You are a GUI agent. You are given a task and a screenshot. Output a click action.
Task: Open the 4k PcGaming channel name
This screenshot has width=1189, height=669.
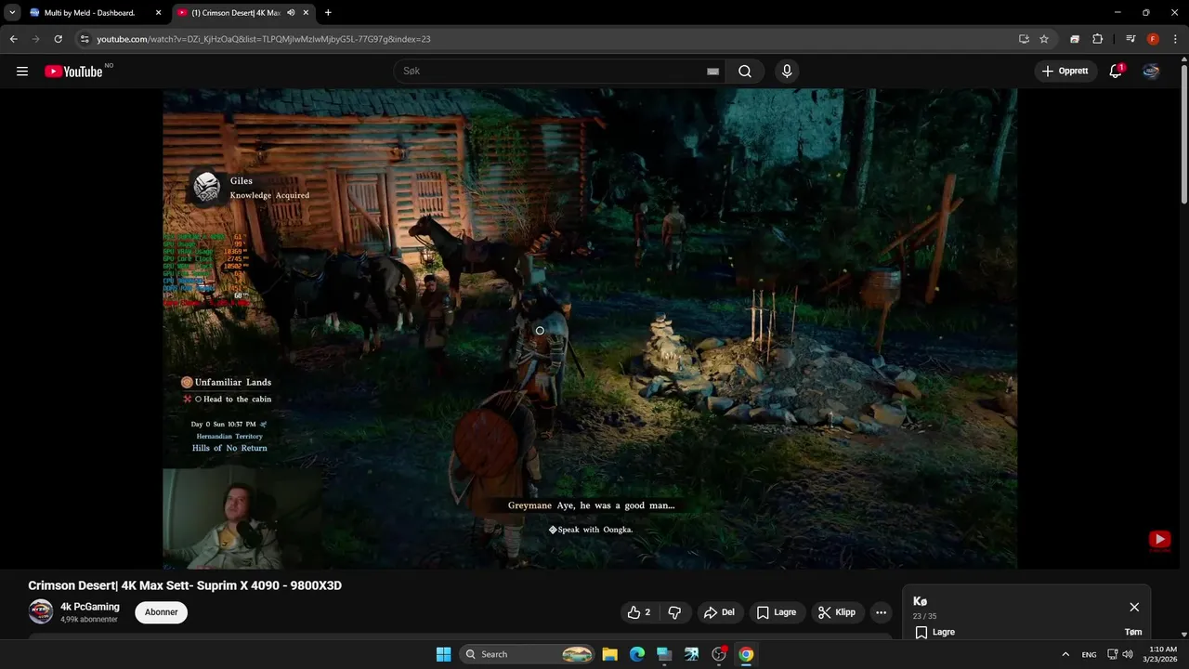point(90,607)
